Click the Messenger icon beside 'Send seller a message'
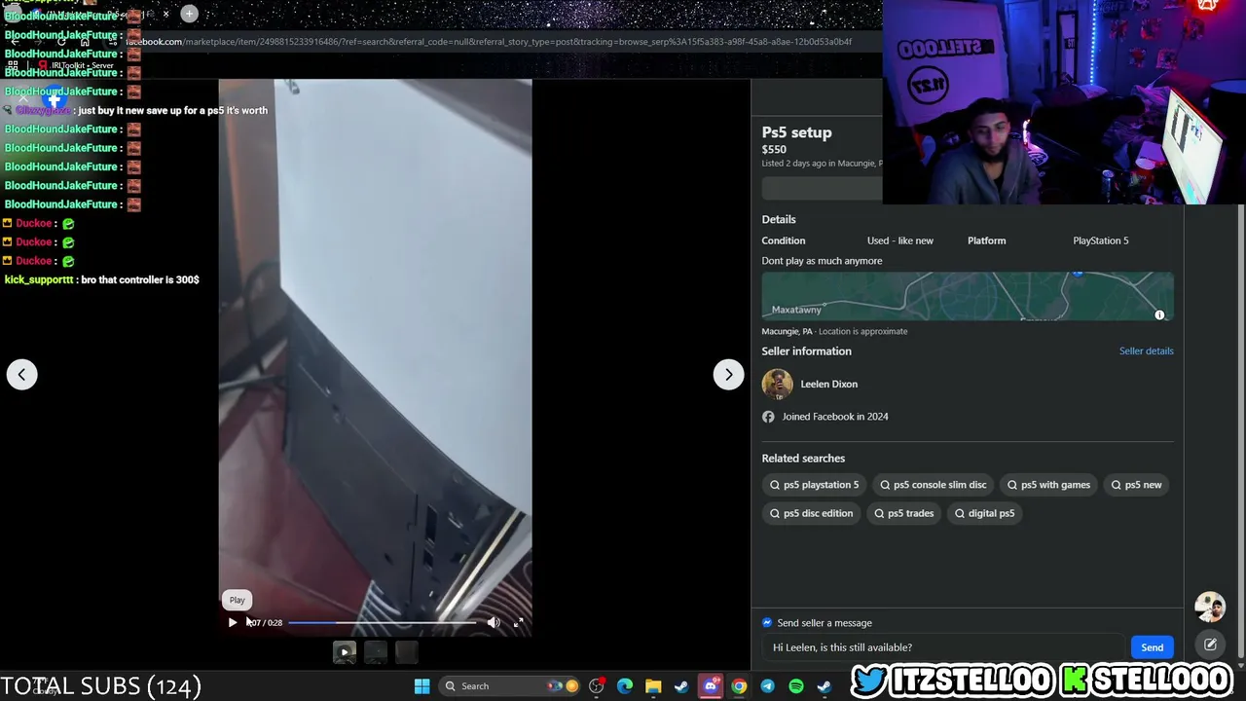This screenshot has width=1246, height=701. coord(767,623)
